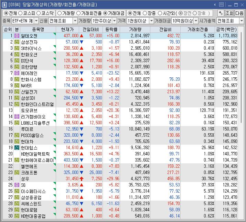Select the disabled 장전 radio button
The width and height of the screenshot is (246, 222).
click(x=181, y=13)
